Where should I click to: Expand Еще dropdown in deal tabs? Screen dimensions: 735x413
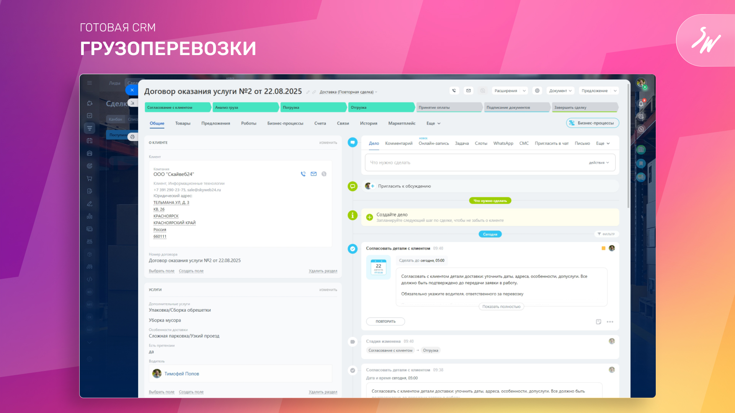433,124
